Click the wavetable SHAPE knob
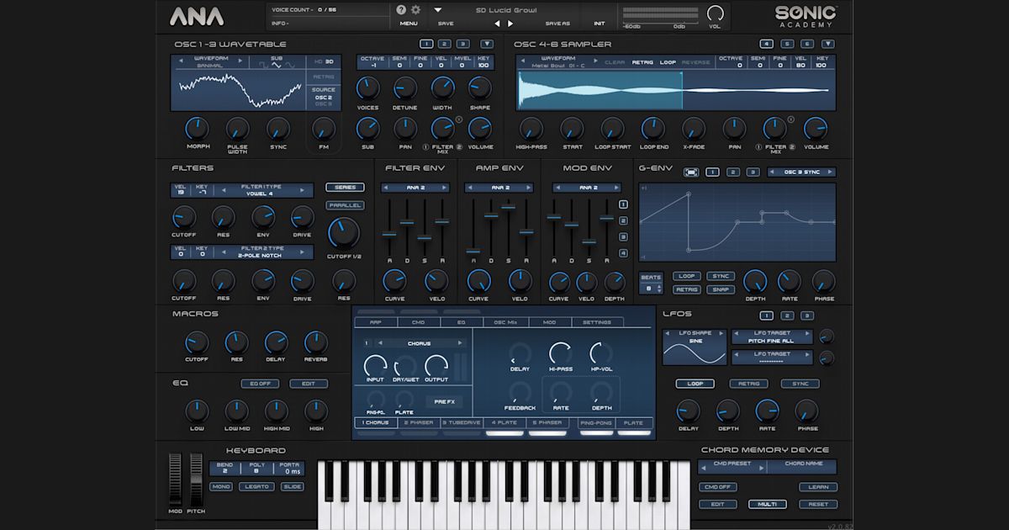Viewport: 1009px width, 530px height. click(480, 87)
